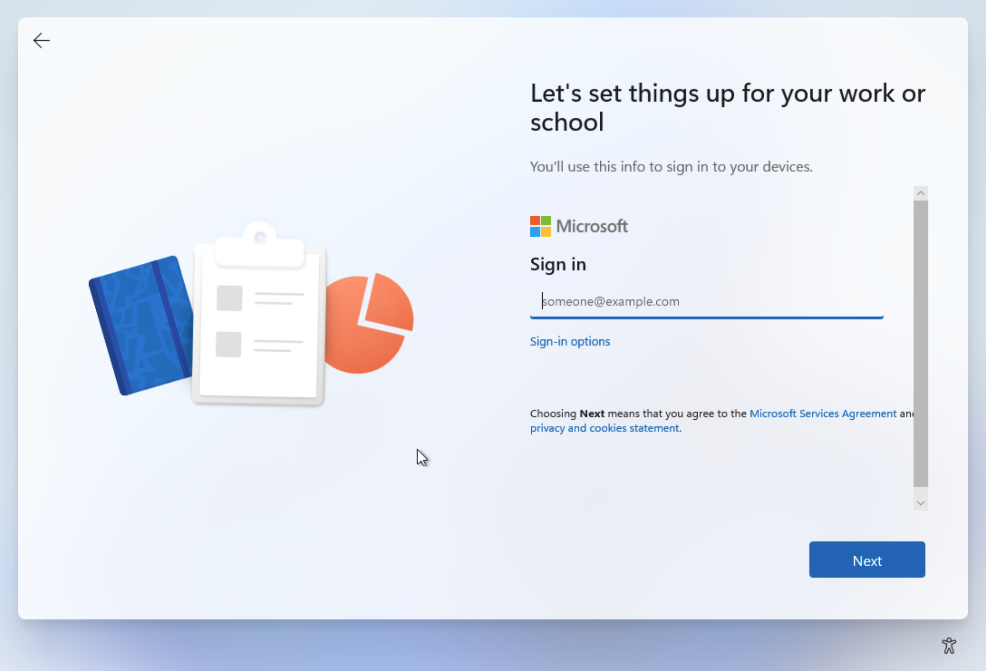Screen dimensions: 986x671
Task: Click 'You'll use this info' subtitle text
Action: 671,166
